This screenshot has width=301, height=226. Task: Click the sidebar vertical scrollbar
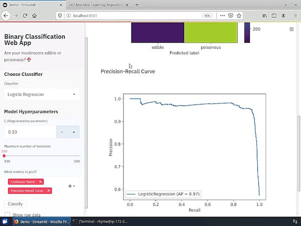[86, 123]
